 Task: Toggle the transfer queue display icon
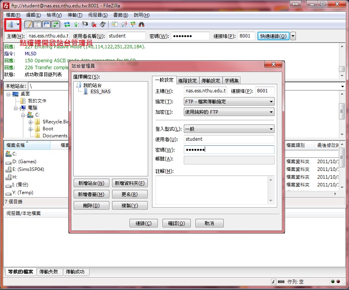point(55,24)
